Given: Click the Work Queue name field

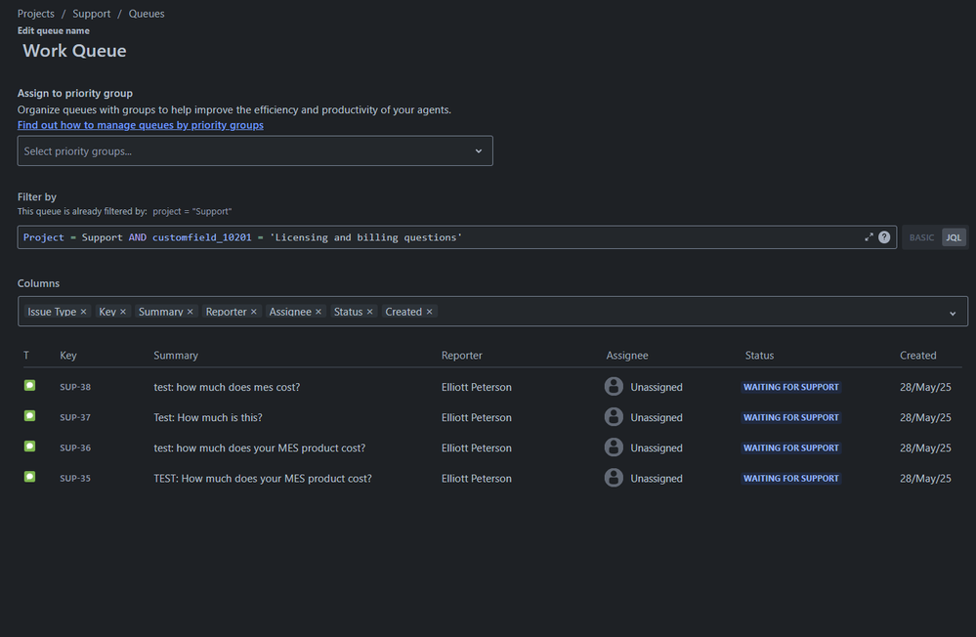Looking at the screenshot, I should tap(75, 51).
